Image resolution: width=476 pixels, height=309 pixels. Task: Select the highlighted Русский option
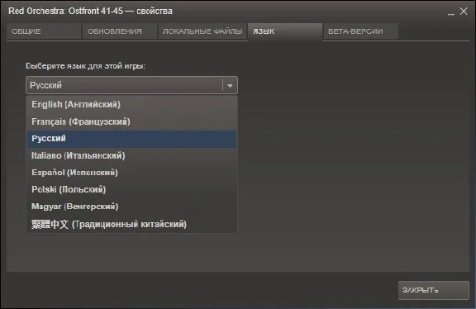pyautogui.click(x=131, y=139)
